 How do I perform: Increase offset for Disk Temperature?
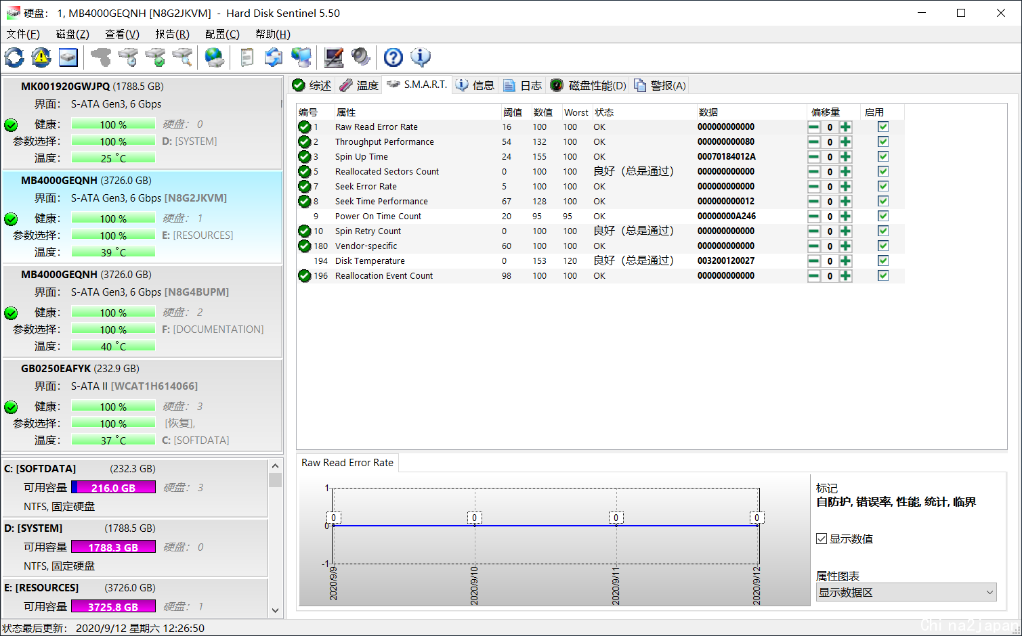(x=846, y=261)
